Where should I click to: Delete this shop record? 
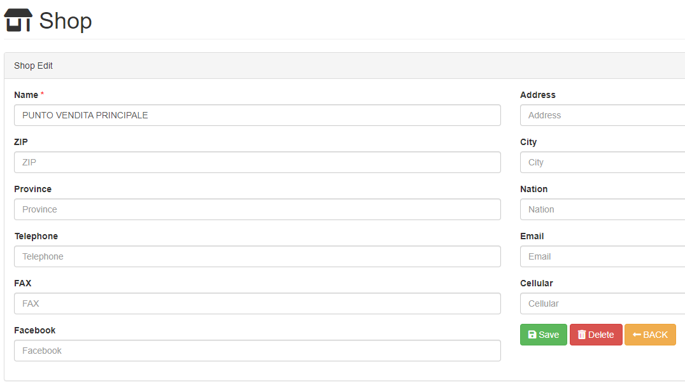(x=596, y=335)
